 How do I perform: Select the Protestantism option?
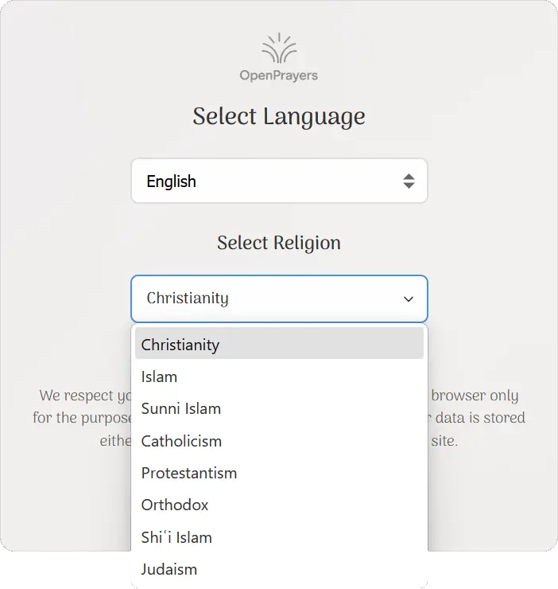point(189,473)
